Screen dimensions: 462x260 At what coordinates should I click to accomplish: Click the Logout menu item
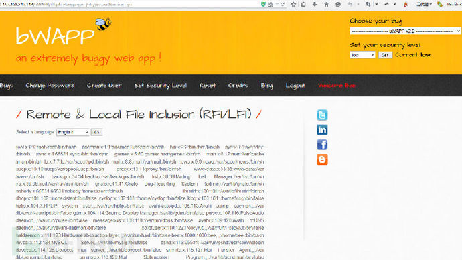click(x=295, y=86)
